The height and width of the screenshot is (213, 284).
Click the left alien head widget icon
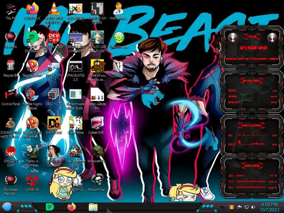pyautogui.click(x=233, y=38)
